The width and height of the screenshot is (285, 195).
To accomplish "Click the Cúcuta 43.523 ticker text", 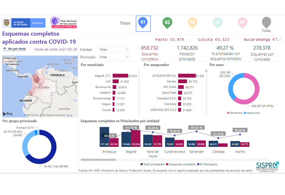I will pyautogui.click(x=213, y=39).
